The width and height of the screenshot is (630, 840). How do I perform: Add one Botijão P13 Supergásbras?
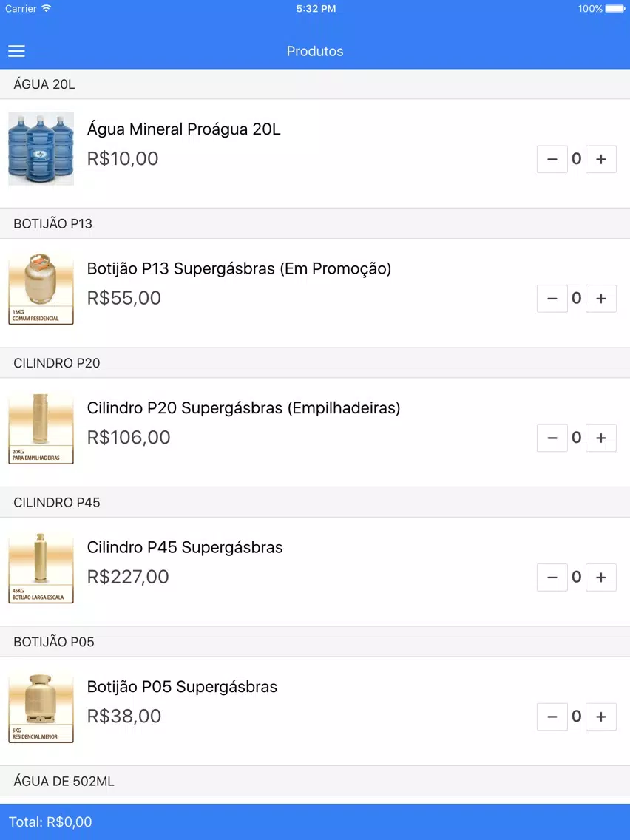[601, 299]
